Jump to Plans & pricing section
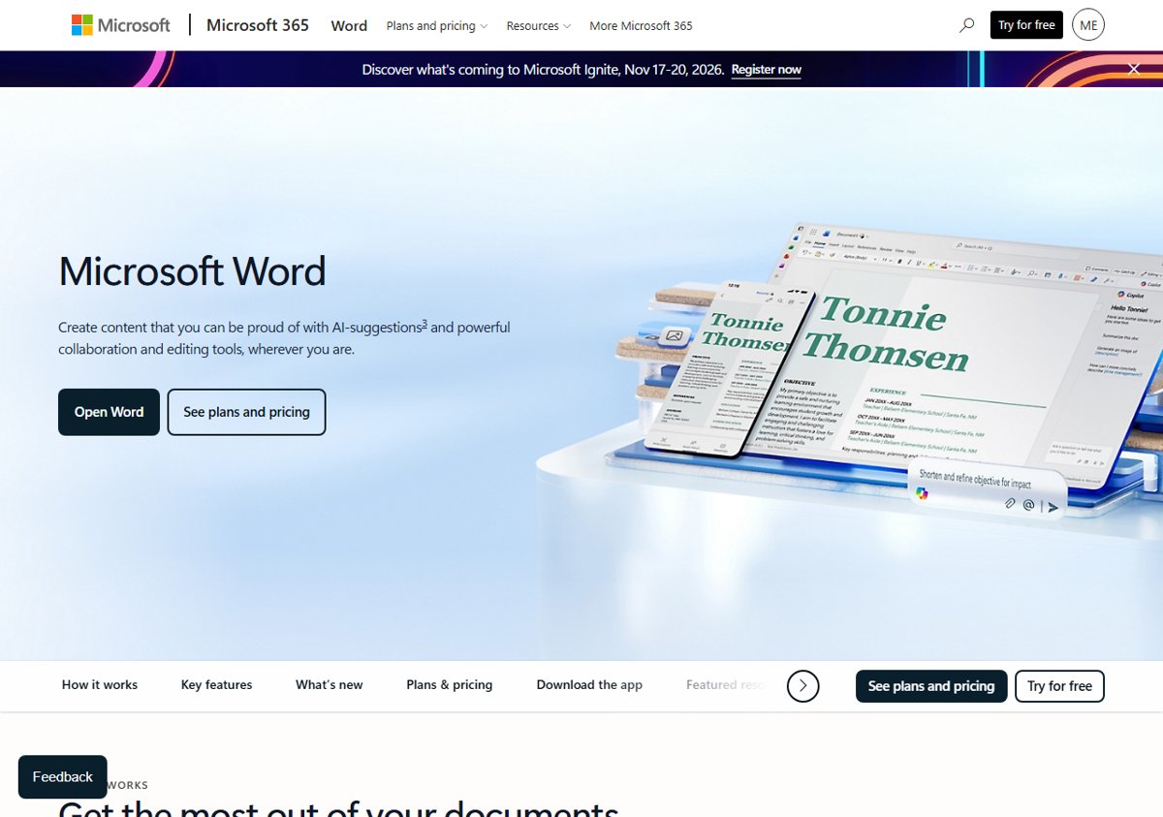Viewport: 1163px width, 817px height. coord(450,684)
